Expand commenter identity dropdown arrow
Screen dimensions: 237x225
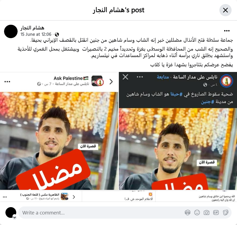click(x=15, y=217)
